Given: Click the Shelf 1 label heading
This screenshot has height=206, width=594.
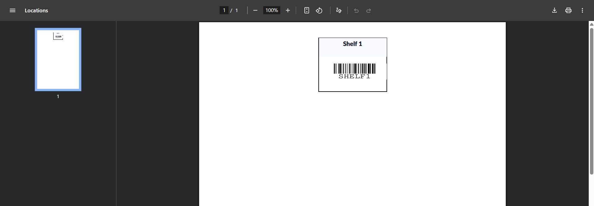Looking at the screenshot, I should click(352, 44).
